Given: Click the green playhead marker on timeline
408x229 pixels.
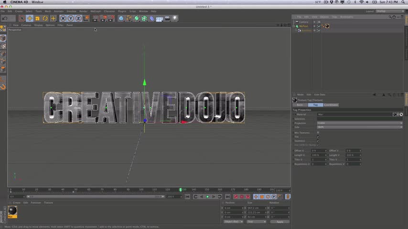Looking at the screenshot, I should click(180, 190).
